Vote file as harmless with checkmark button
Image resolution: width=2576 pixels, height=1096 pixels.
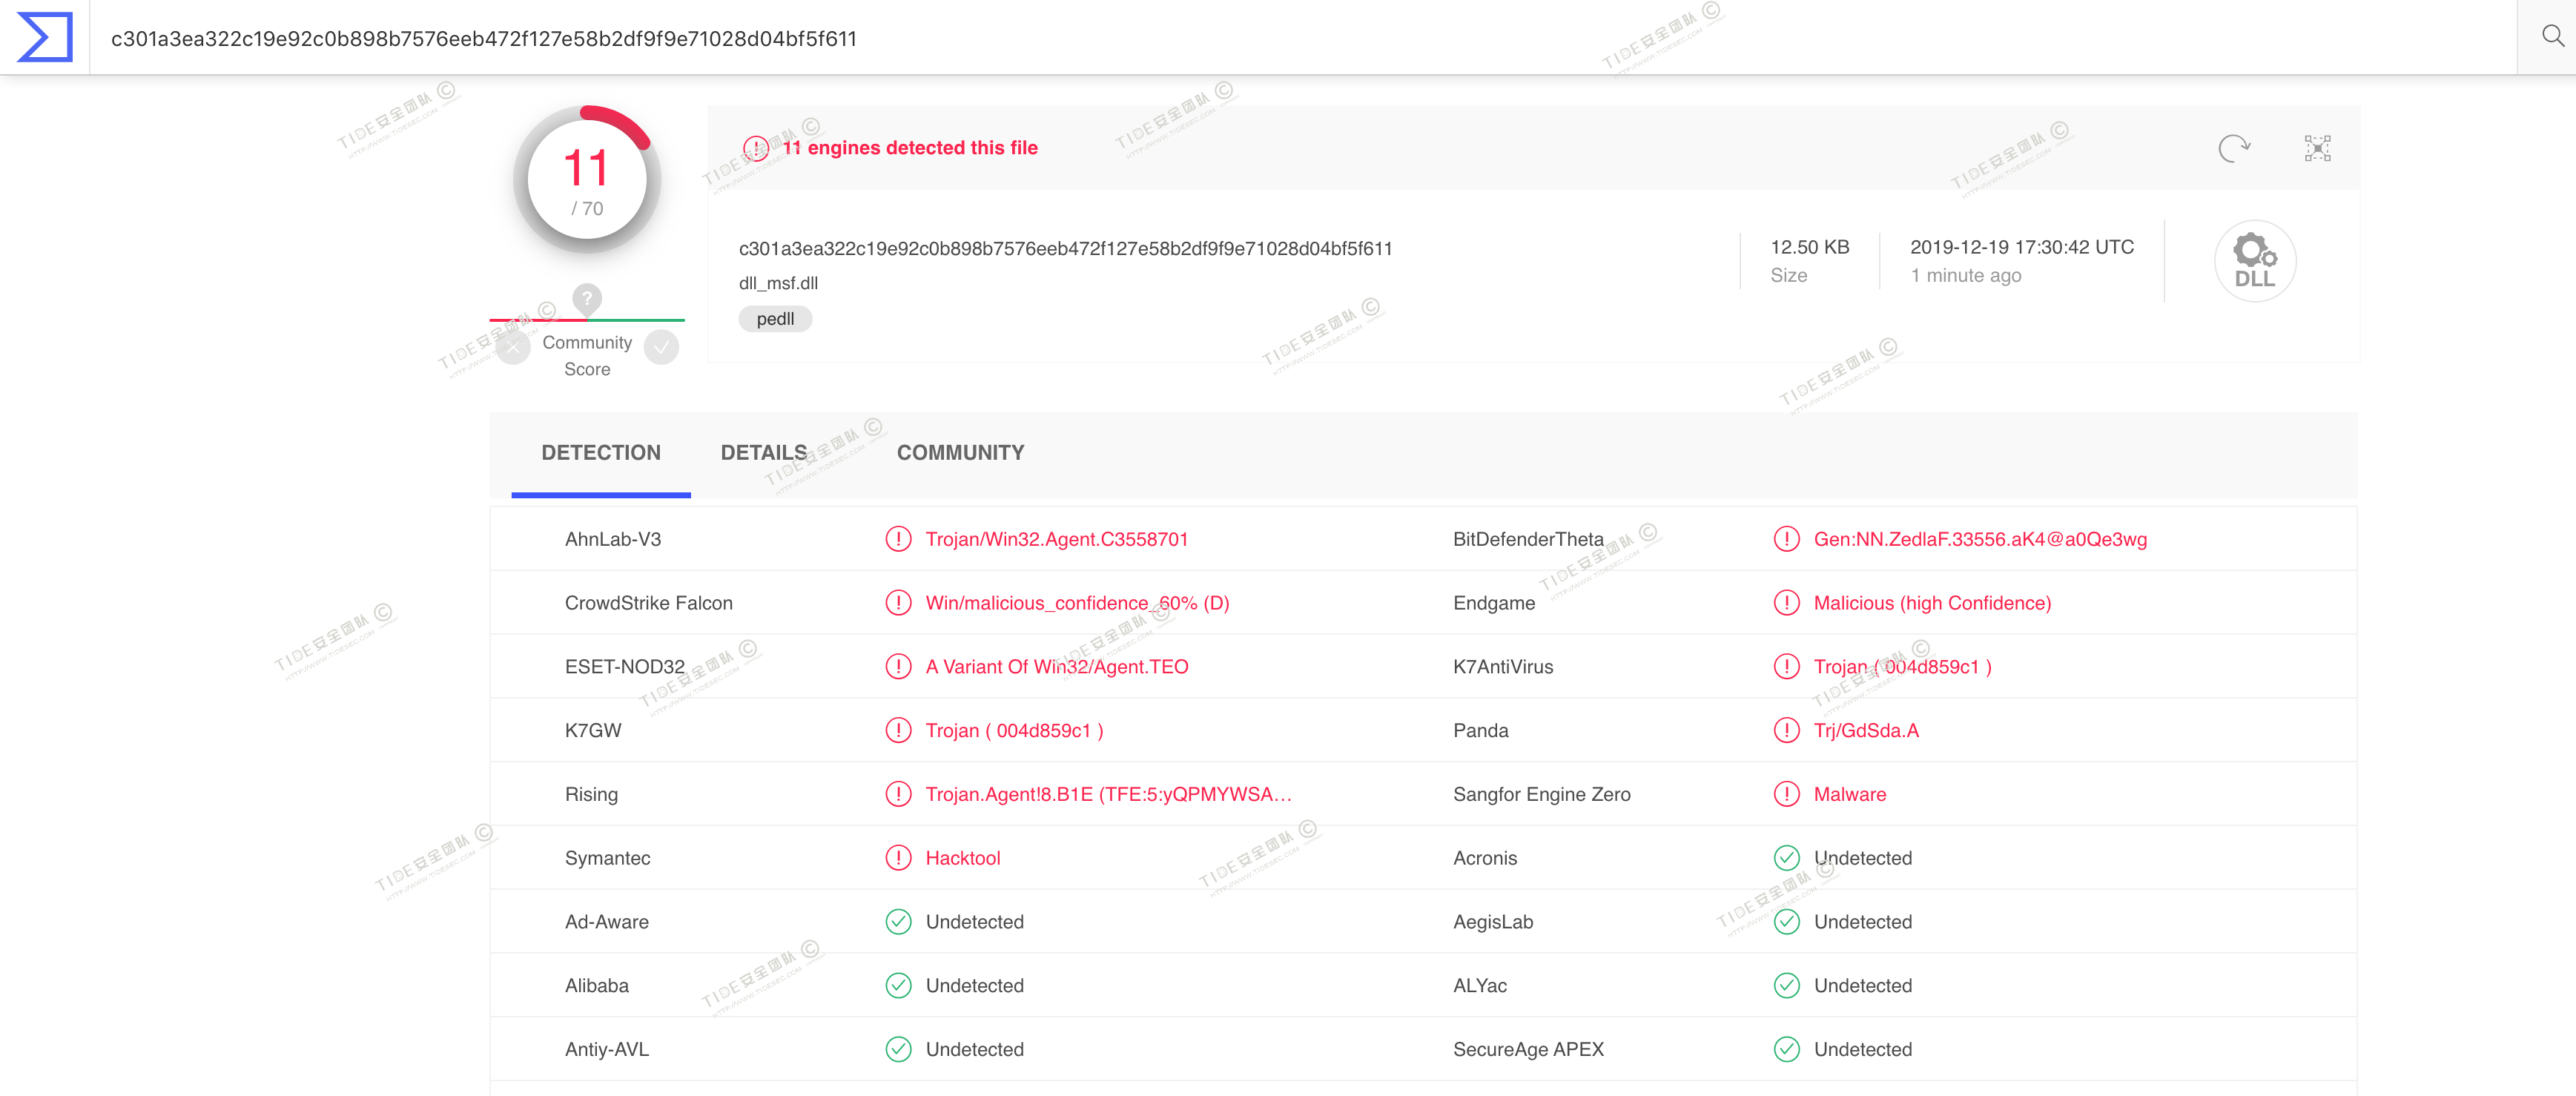661,348
